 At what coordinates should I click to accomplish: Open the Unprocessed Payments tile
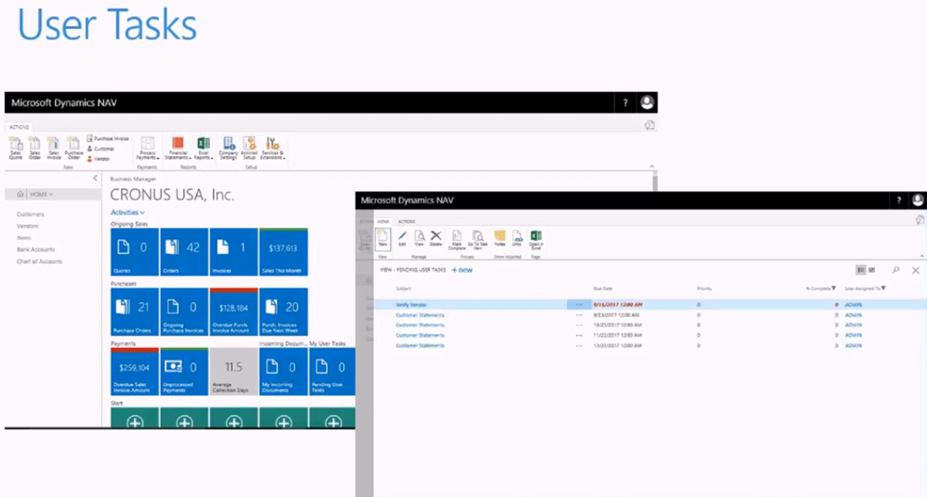pos(184,371)
